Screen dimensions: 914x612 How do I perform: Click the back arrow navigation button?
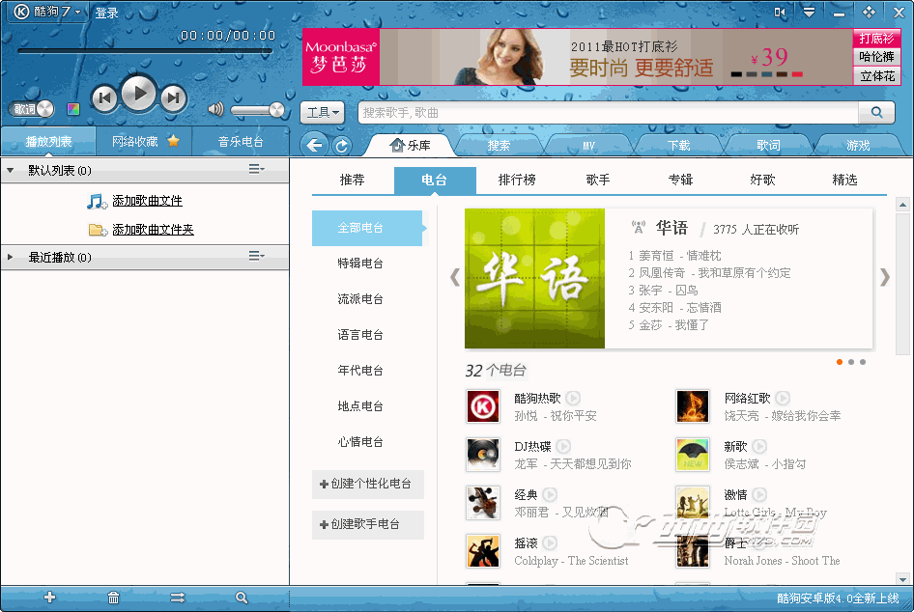(x=315, y=145)
